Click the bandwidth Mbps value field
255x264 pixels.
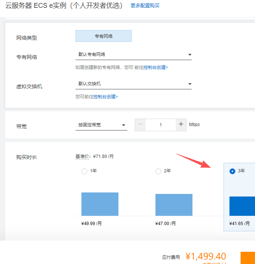161,125
